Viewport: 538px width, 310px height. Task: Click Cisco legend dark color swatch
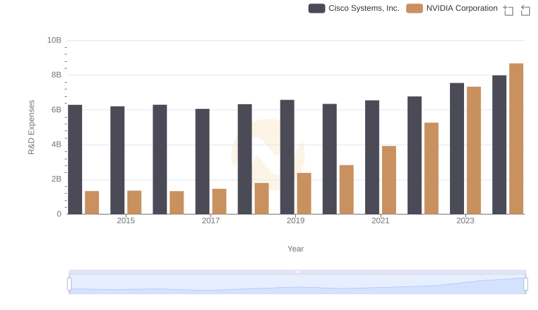tap(317, 8)
